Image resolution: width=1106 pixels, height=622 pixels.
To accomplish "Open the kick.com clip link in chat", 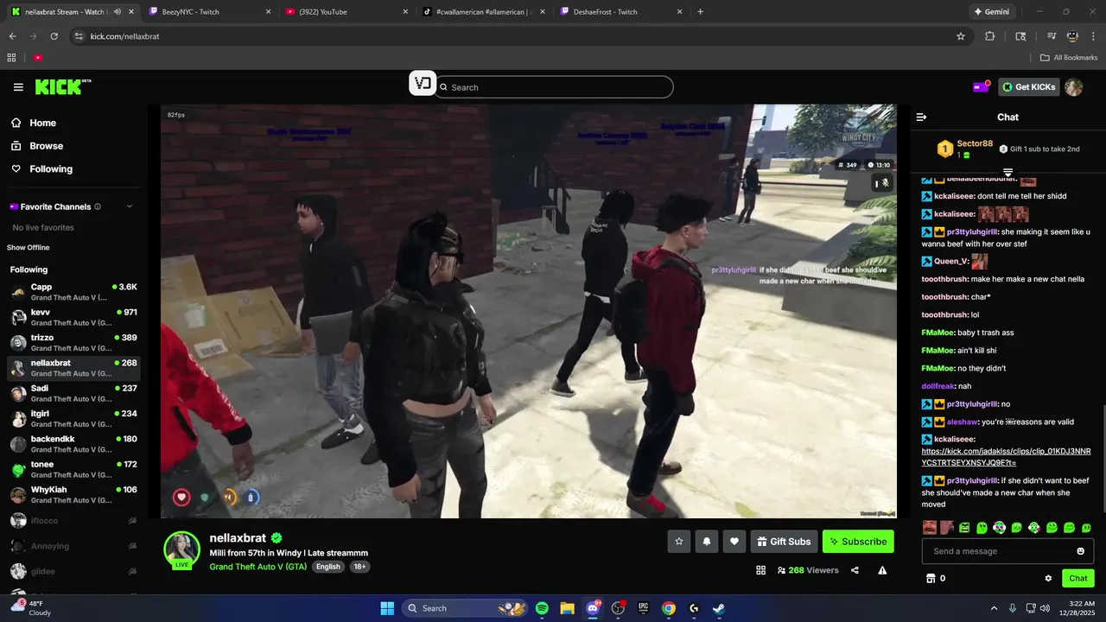I will (1006, 457).
